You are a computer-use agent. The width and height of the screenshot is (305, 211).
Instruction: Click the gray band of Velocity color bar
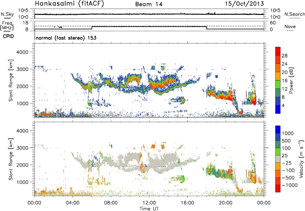tap(278, 159)
